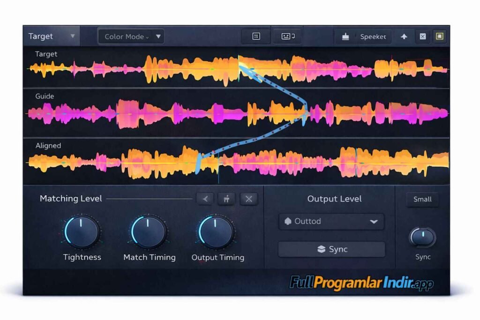The height and width of the screenshot is (320, 480).
Task: Open the Target dropdown at top-left
Action: click(52, 36)
